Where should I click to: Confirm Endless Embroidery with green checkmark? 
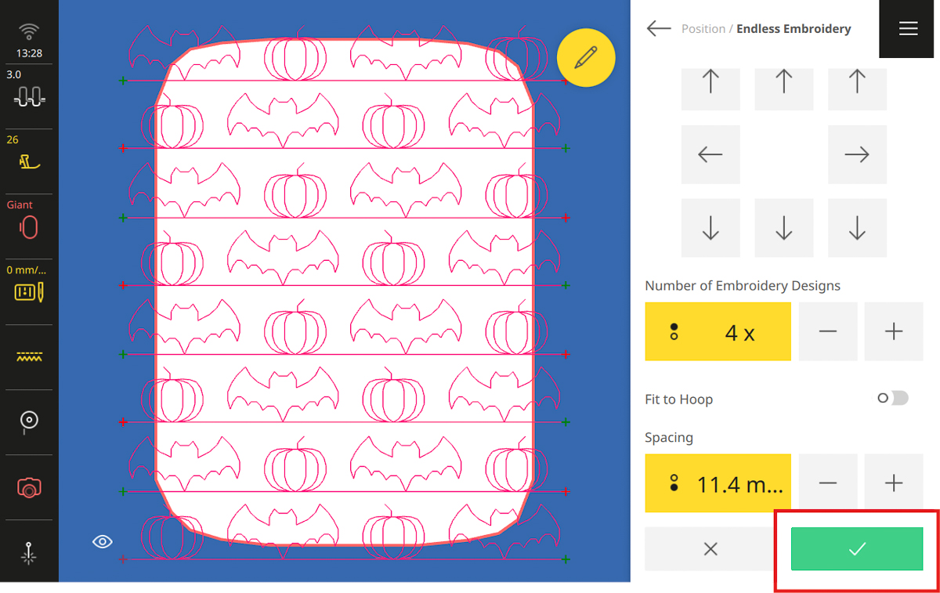(856, 548)
